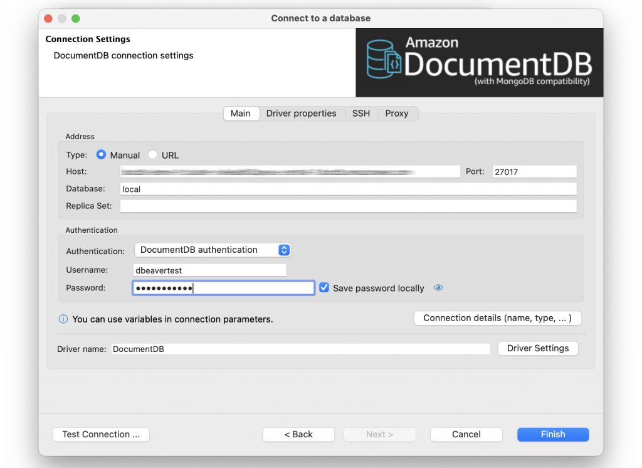Toggle Save password locally checkbox
This screenshot has height=468, width=642.
tap(324, 288)
